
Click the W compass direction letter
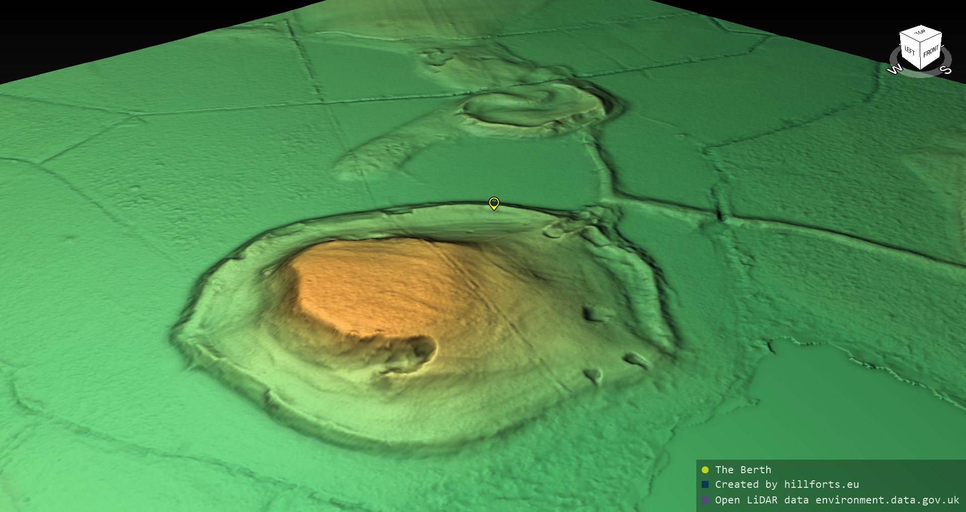895,70
